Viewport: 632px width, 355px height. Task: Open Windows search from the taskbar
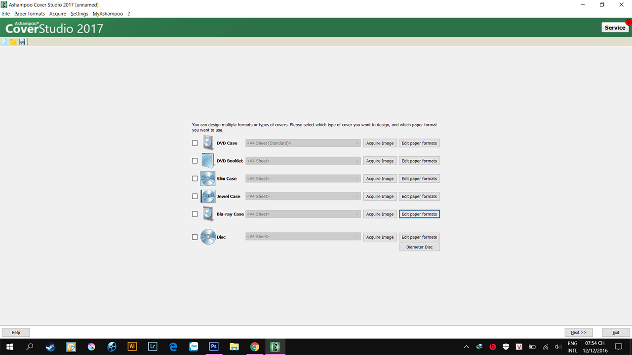(30, 347)
